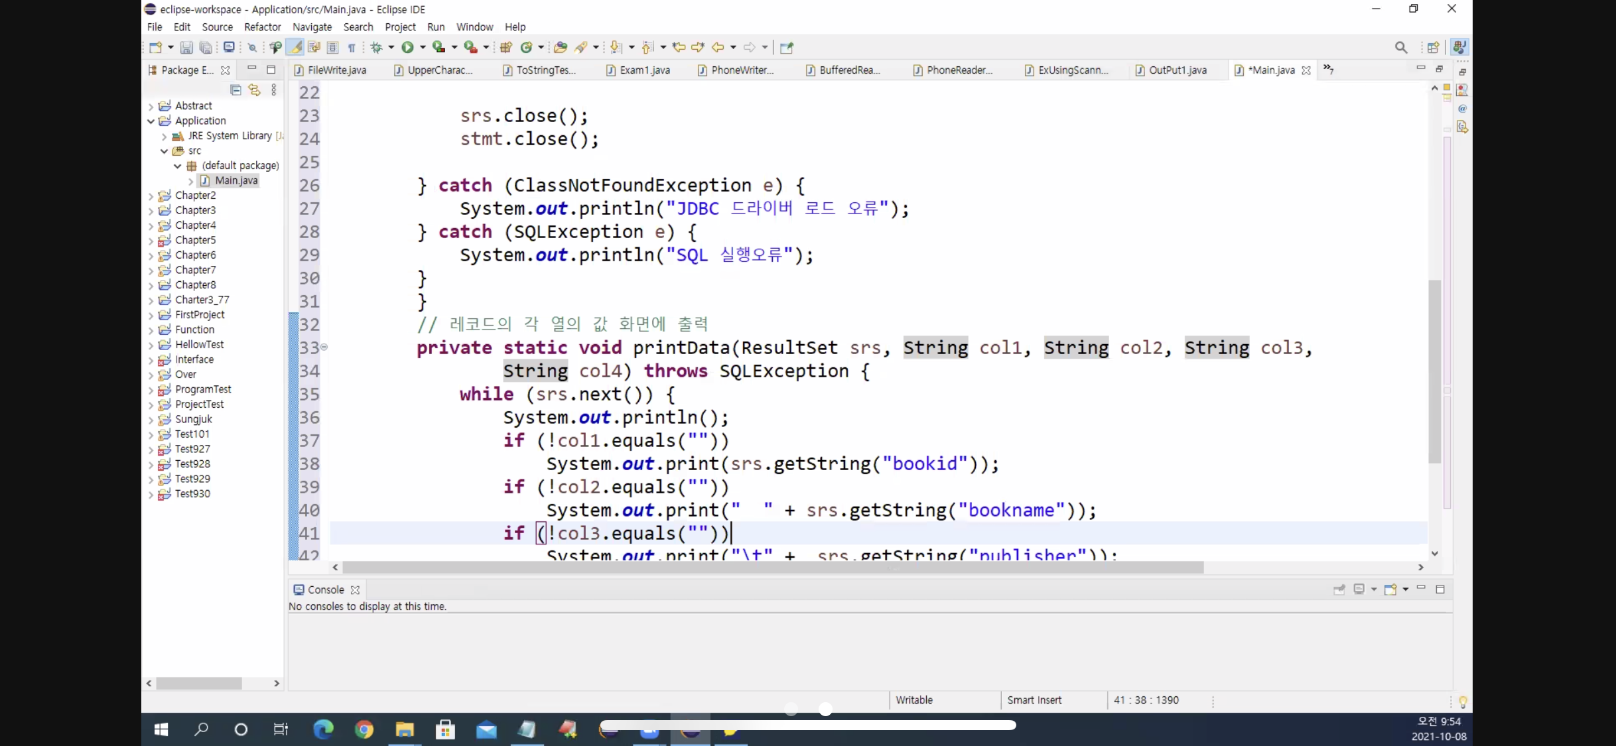The width and height of the screenshot is (1616, 746).
Task: Click the Save toolbar icon
Action: (x=186, y=48)
